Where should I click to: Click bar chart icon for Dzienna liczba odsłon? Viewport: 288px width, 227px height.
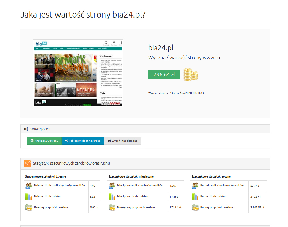29,197
